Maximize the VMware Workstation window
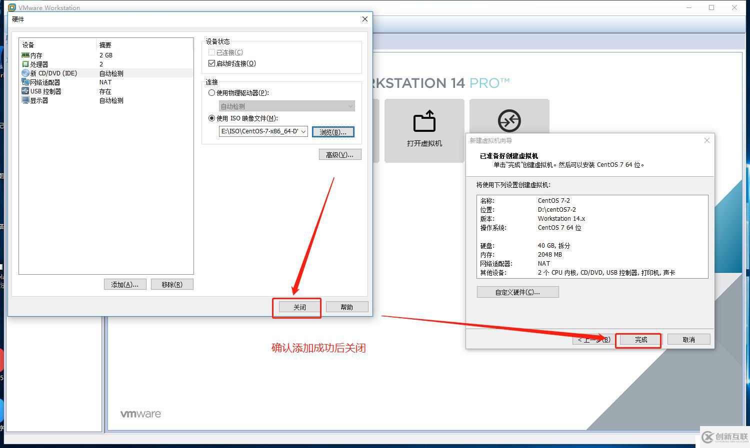The width and height of the screenshot is (750, 448). (x=711, y=7)
